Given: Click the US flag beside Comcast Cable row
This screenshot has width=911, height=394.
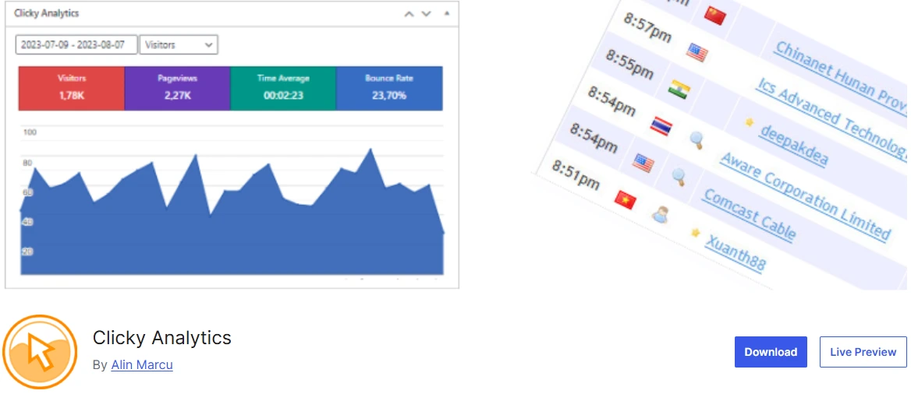Looking at the screenshot, I should [x=643, y=163].
